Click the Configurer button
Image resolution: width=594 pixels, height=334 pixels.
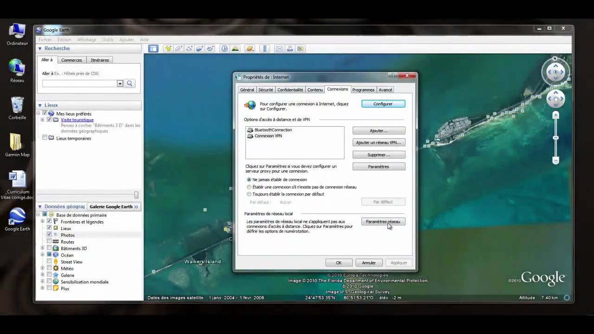point(383,104)
